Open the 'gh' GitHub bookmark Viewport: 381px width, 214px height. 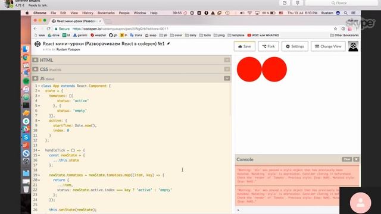[113, 35]
